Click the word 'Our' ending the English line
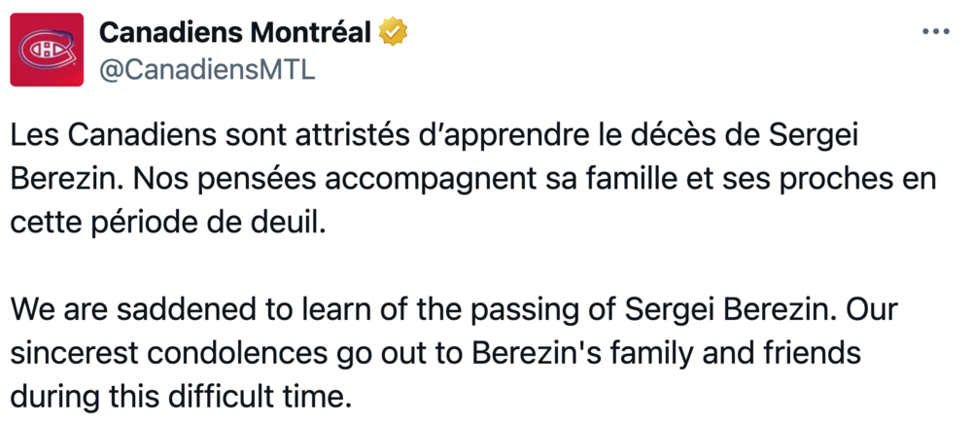972x424 pixels. [x=871, y=309]
